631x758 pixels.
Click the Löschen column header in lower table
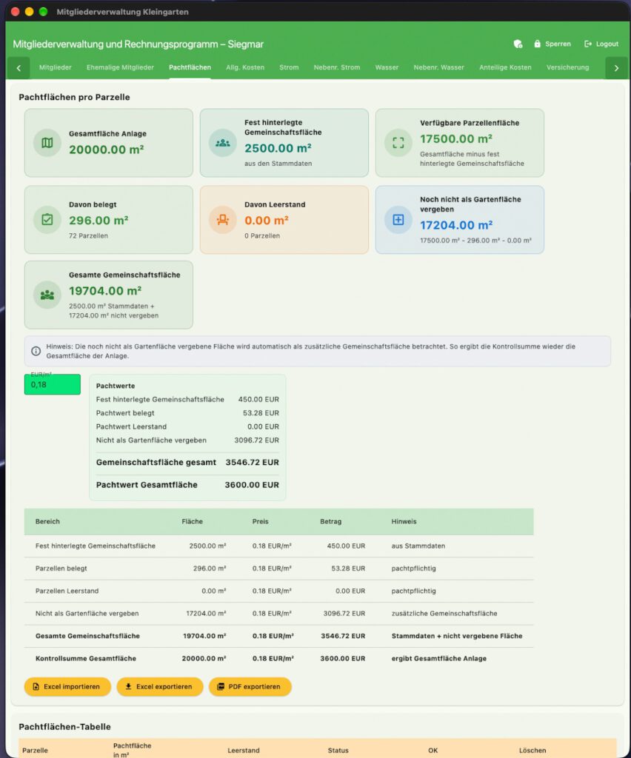click(x=532, y=751)
